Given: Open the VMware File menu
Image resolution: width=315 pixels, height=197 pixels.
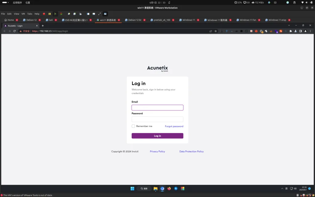Looking at the screenshot, I should tap(3, 14).
